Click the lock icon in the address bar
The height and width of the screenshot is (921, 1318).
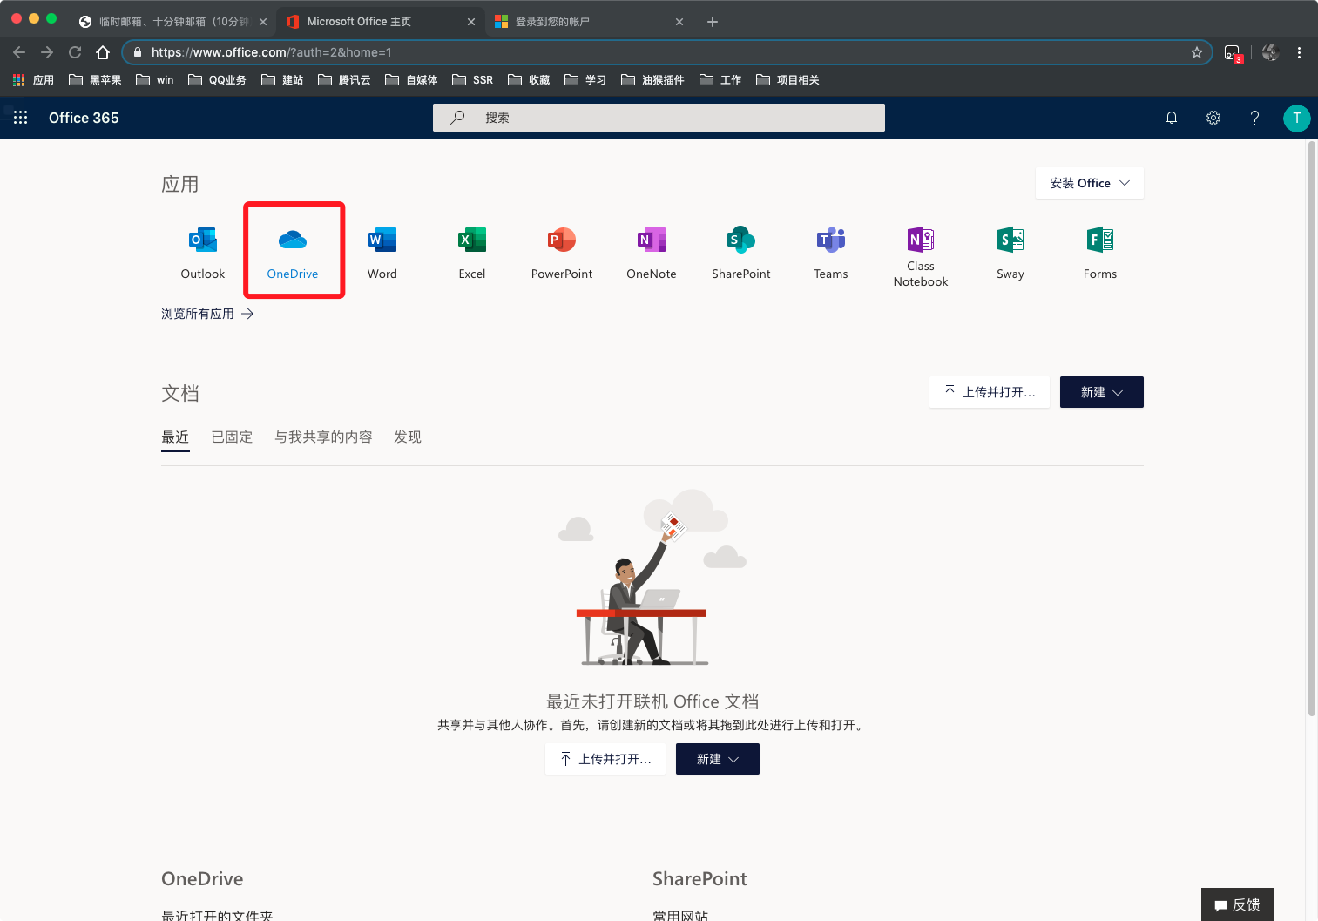coord(138,52)
